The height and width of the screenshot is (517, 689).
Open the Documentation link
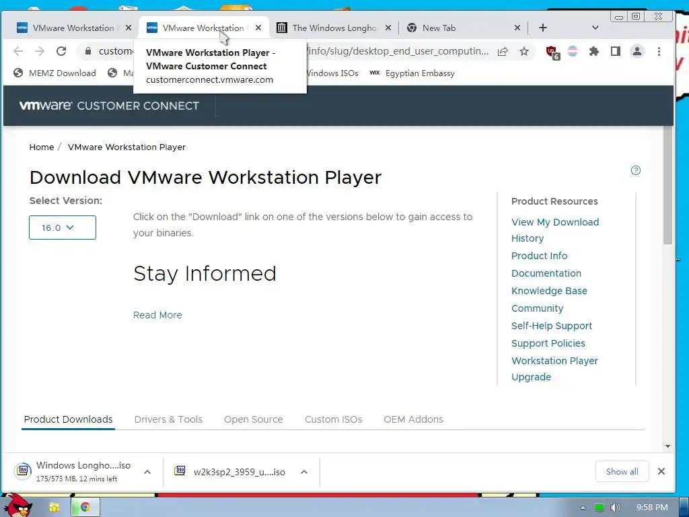[546, 273]
